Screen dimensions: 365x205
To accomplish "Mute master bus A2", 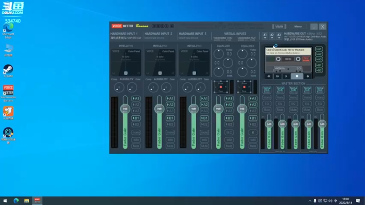I will (280, 110).
